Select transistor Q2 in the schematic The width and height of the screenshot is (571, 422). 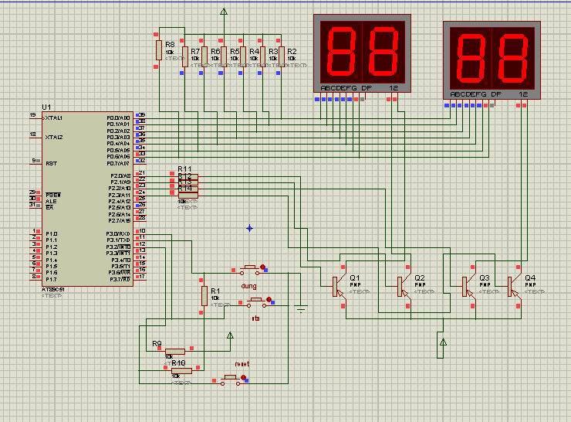[403, 285]
